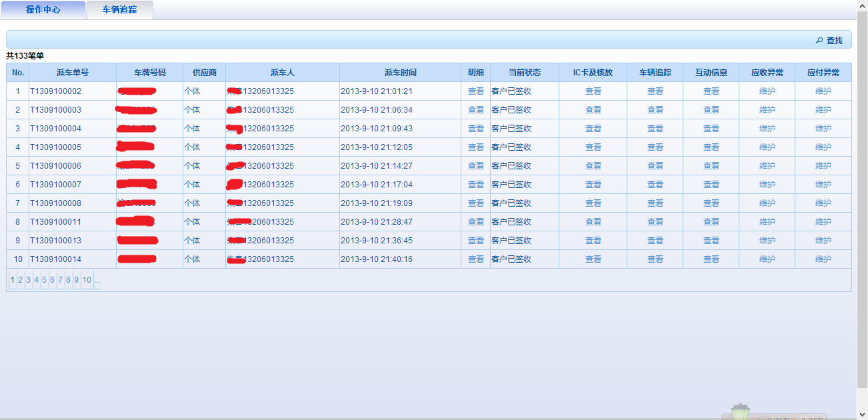Viewport: 868px width, 420px height.
Task: Go to page 5 of results
Action: [44, 280]
